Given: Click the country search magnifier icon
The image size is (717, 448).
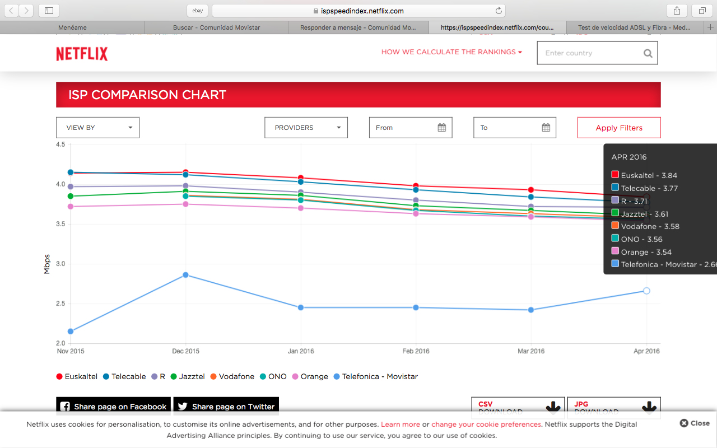Looking at the screenshot, I should [x=648, y=54].
